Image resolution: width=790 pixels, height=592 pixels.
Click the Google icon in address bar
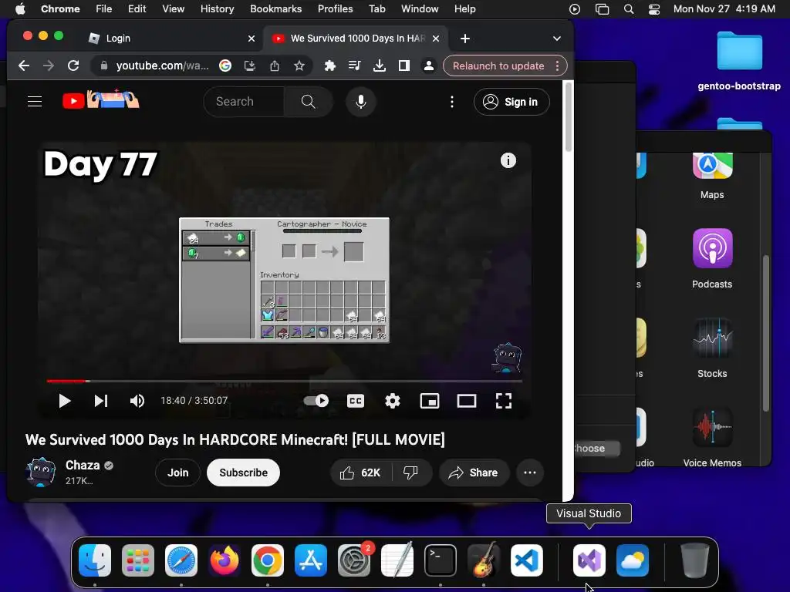tap(225, 66)
